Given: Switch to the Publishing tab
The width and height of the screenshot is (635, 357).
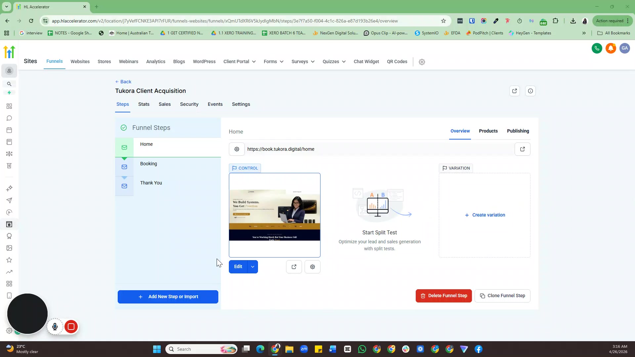Looking at the screenshot, I should pyautogui.click(x=518, y=131).
